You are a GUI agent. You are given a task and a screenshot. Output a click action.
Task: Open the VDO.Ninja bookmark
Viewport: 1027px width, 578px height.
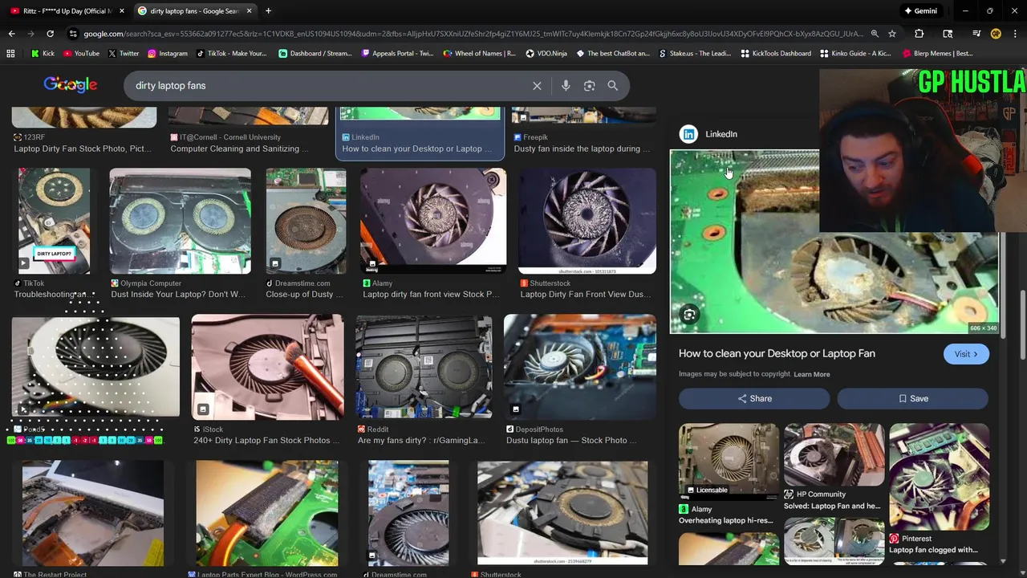(x=546, y=54)
